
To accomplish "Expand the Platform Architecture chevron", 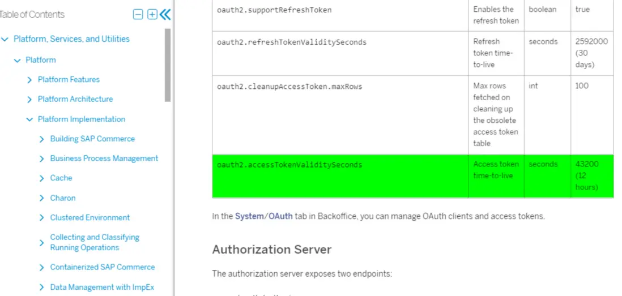I will click(x=29, y=100).
